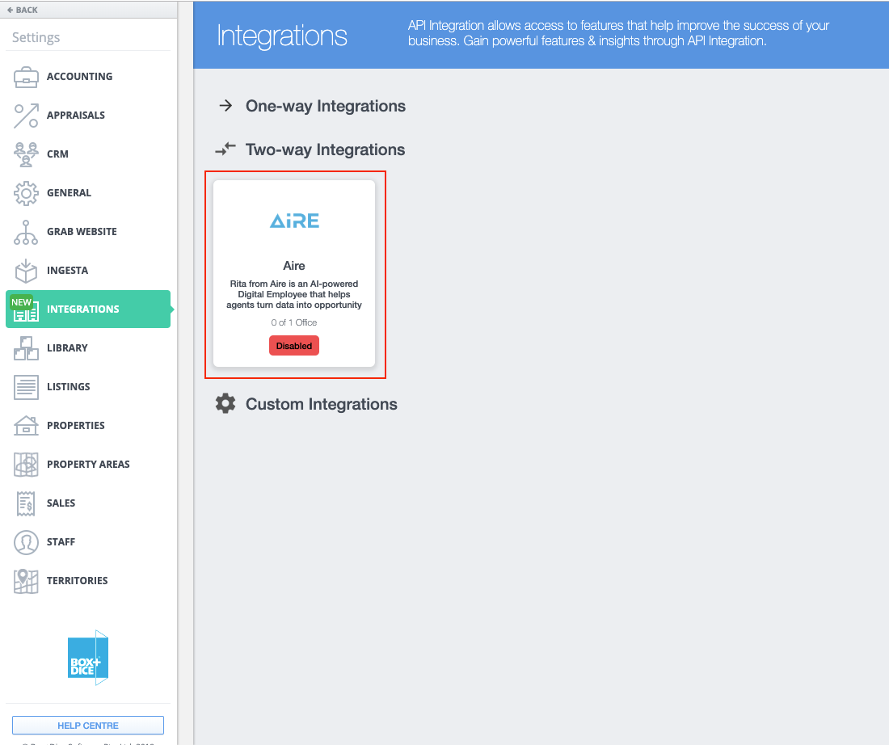Click the Custom Integrations gear icon
The width and height of the screenshot is (889, 745).
(x=225, y=404)
